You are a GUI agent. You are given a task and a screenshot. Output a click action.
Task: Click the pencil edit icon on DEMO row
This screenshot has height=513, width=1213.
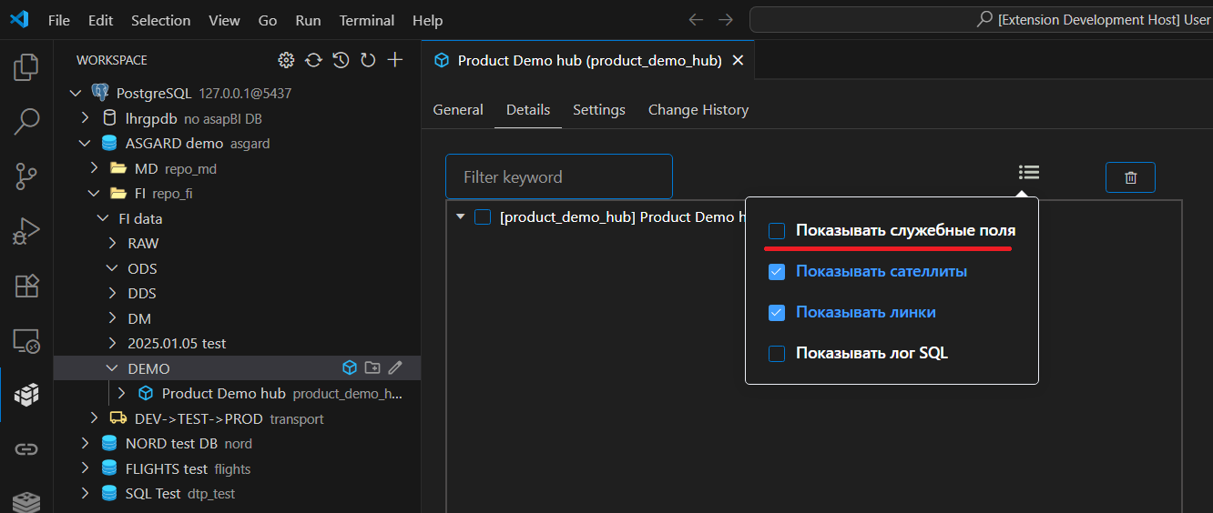pyautogui.click(x=395, y=368)
